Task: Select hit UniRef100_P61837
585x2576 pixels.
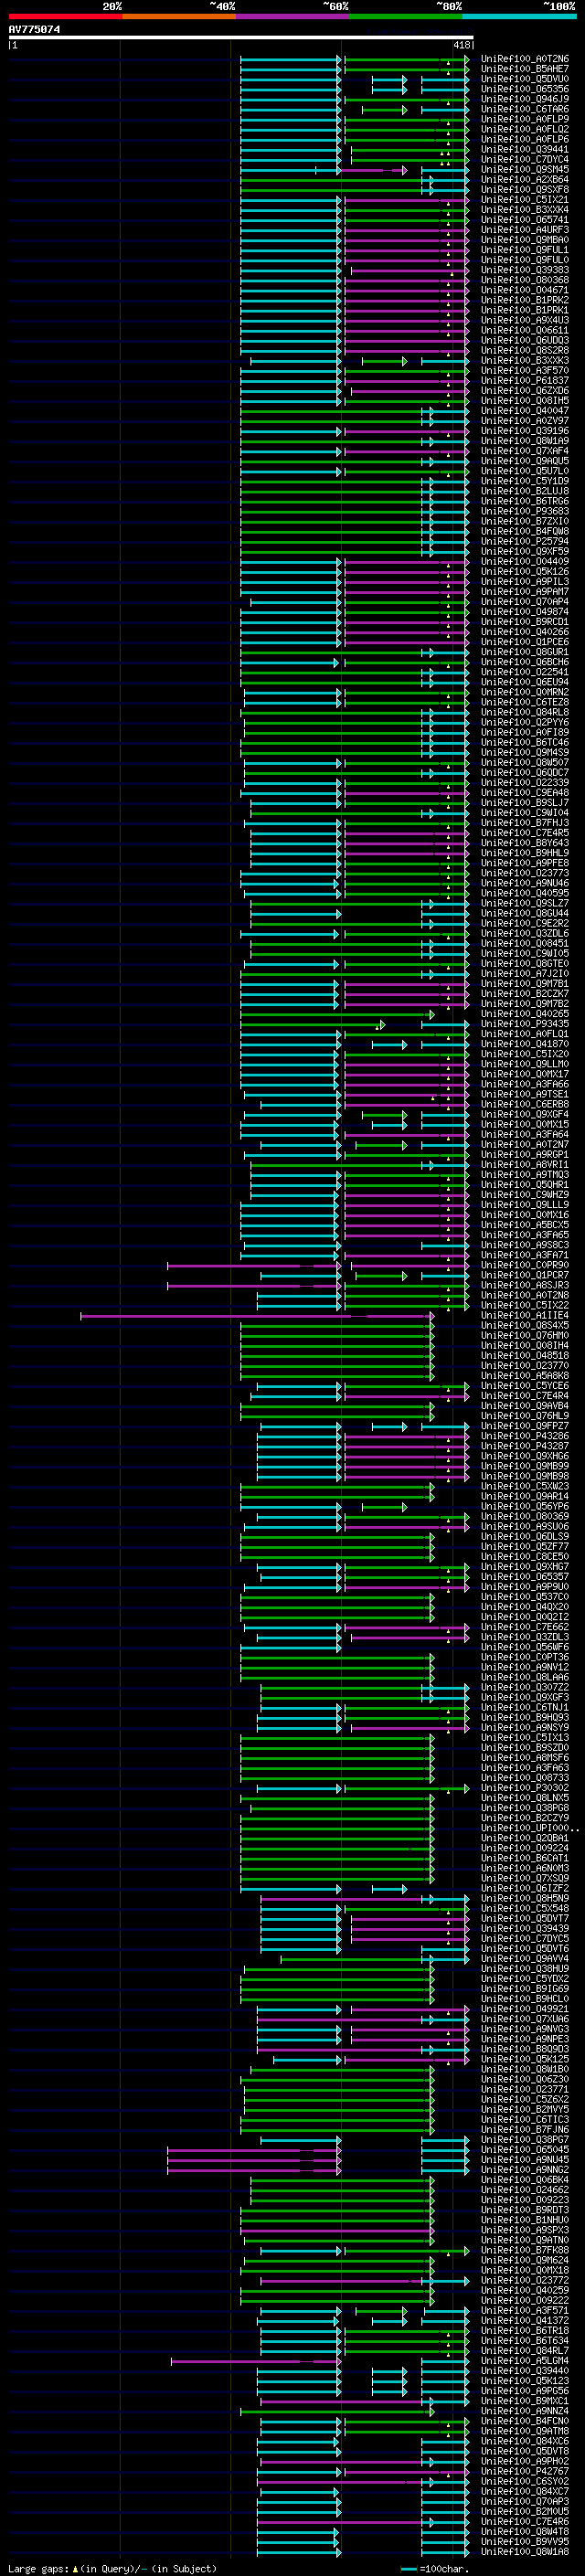Action: pos(525,381)
